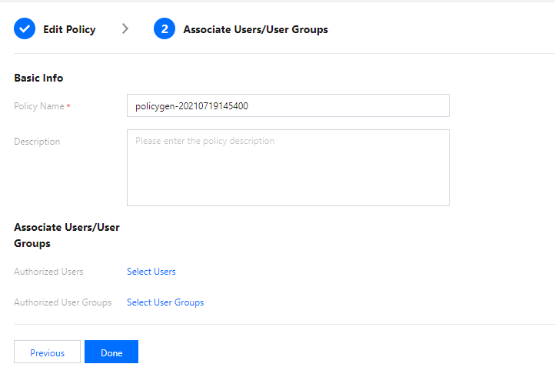
Task: Click the Associate Users/User Groups section heading
Action: tap(66, 235)
